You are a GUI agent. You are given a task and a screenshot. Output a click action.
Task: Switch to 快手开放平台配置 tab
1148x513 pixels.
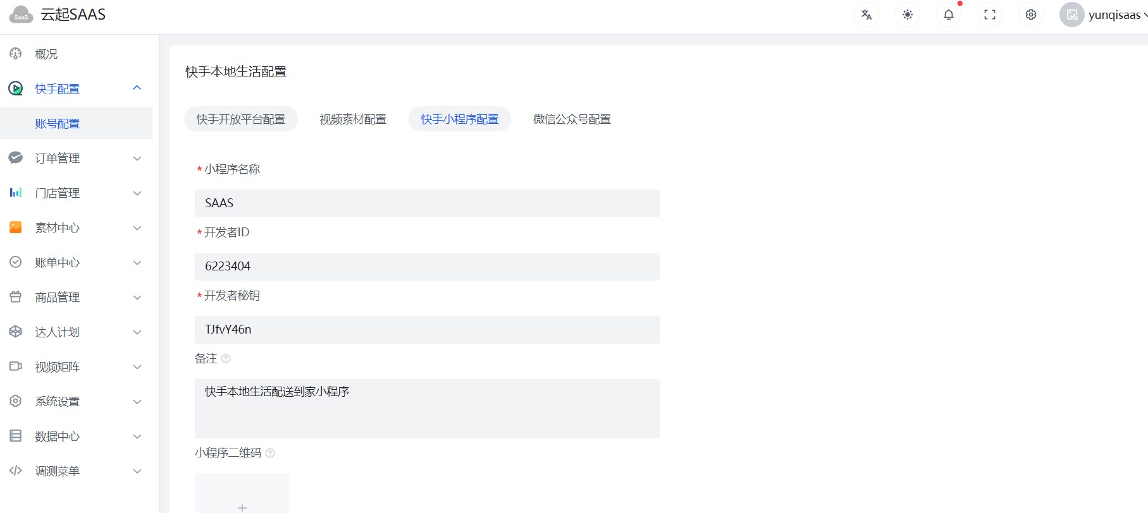241,119
